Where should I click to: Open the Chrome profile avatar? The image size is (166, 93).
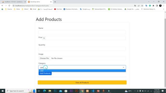click(160, 6)
